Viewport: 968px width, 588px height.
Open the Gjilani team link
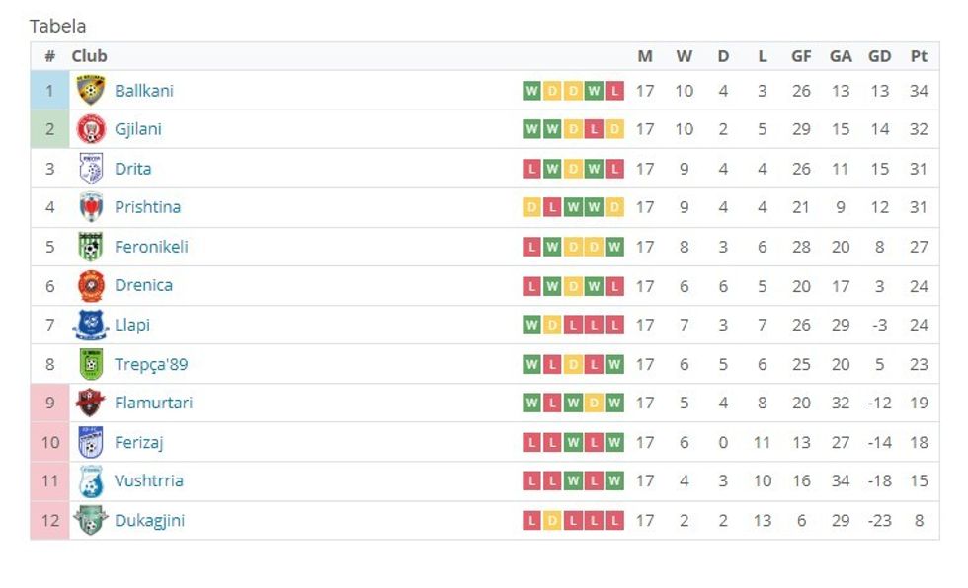point(138,129)
